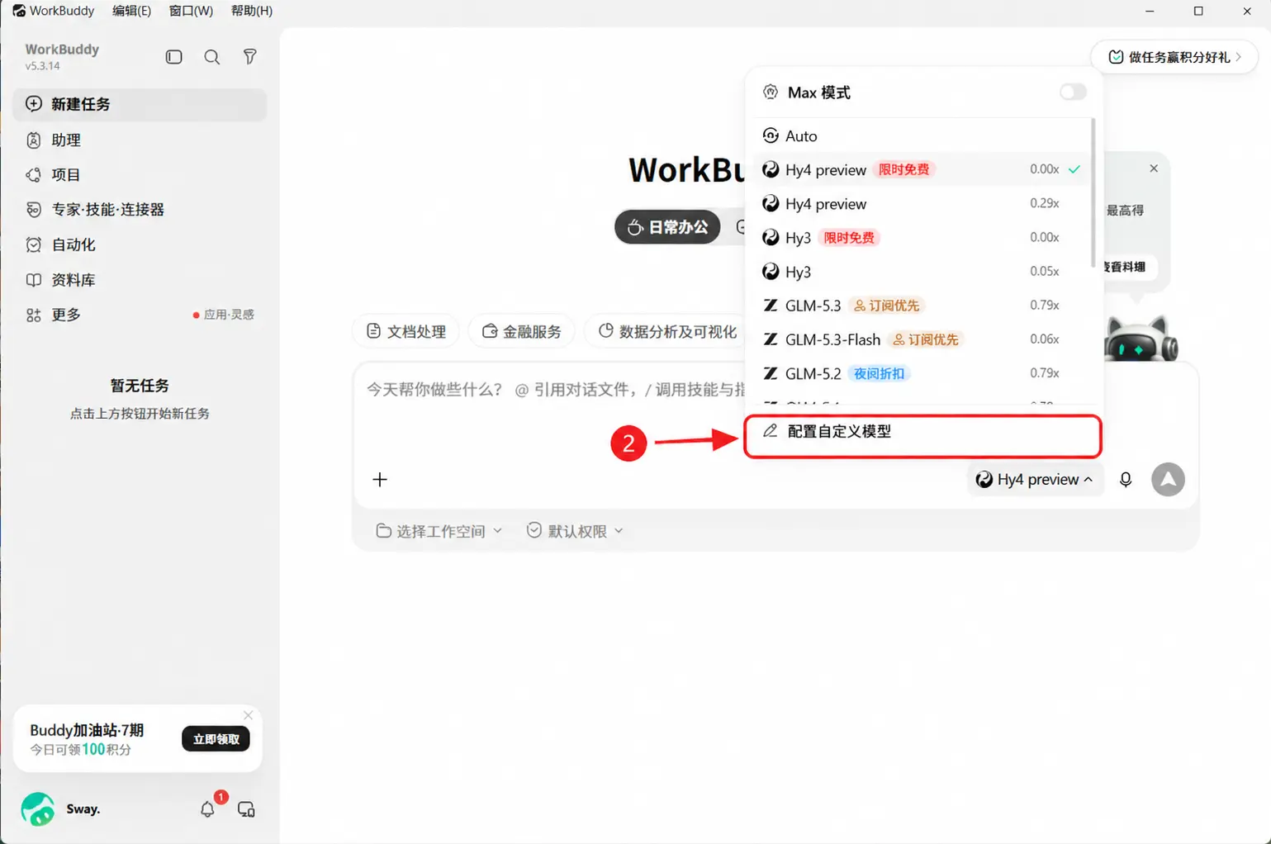Image resolution: width=1271 pixels, height=844 pixels.
Task: Open the 资料库 sidebar item
Action: (x=140, y=280)
